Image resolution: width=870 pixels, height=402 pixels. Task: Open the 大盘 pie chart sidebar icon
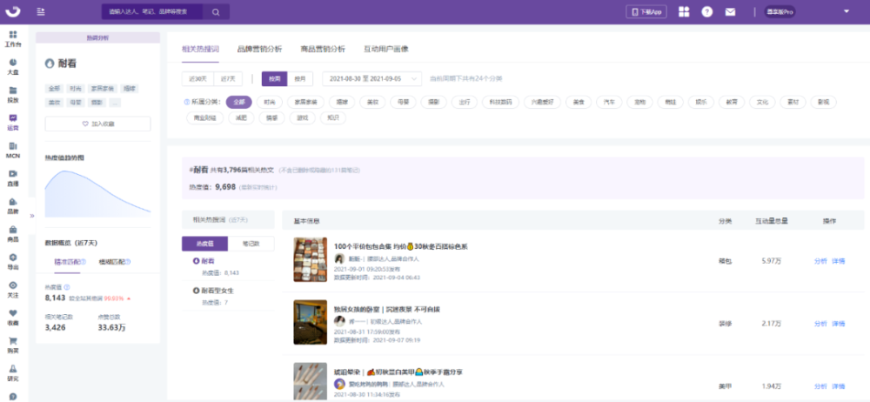(x=13, y=66)
